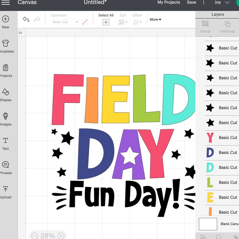The height and width of the screenshot is (239, 239).
Task: Redo the last action
Action: pyautogui.click(x=37, y=19)
